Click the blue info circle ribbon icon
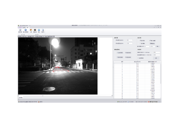This screenshot has height=128, width=181. pyautogui.click(x=25, y=30)
